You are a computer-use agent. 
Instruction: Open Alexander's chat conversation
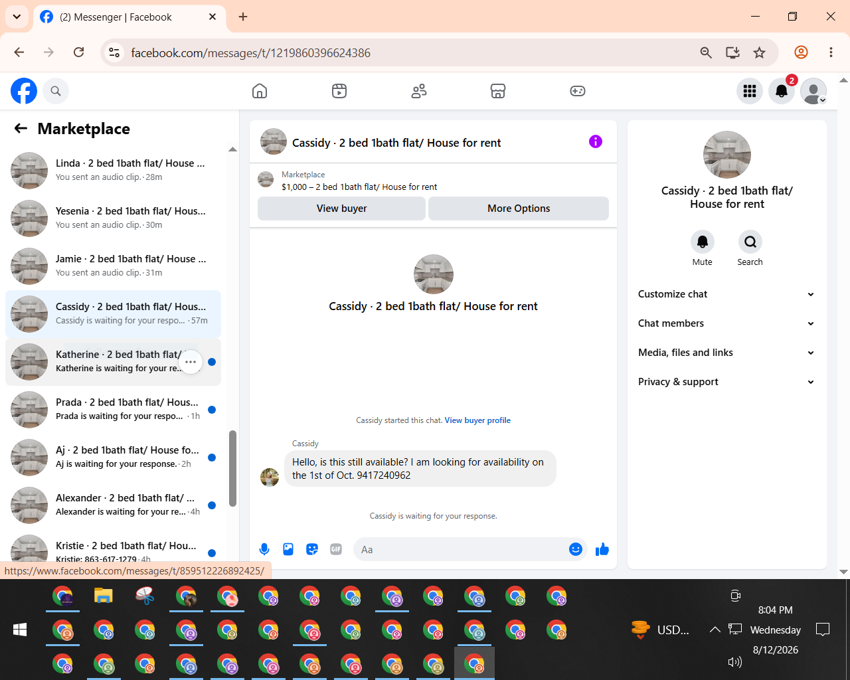coord(113,505)
